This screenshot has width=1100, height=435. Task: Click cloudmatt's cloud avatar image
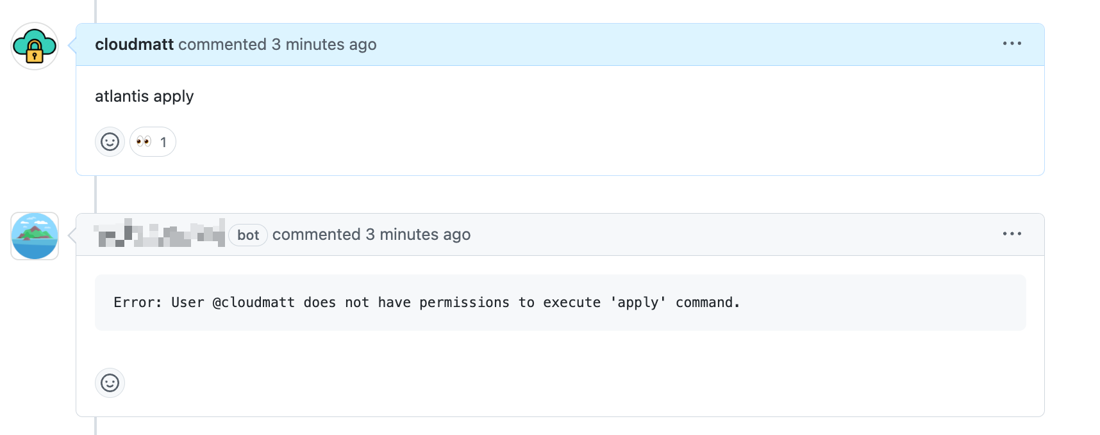(x=35, y=46)
